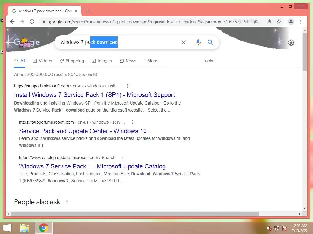313x234 pixels.
Task: Switch to News results
Action: (x=128, y=61)
